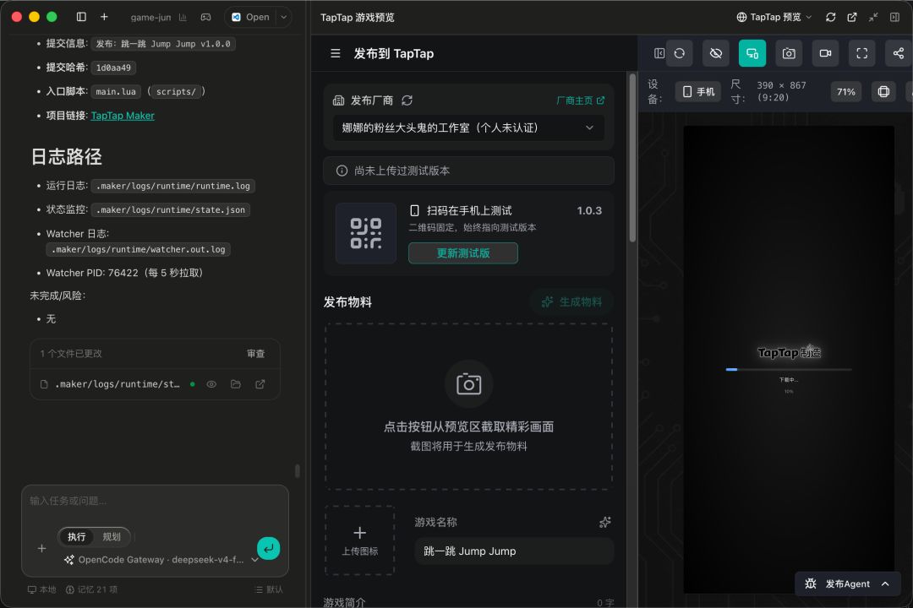The image size is (913, 608).
Task: Click the 审查 review button
Action: pos(255,354)
